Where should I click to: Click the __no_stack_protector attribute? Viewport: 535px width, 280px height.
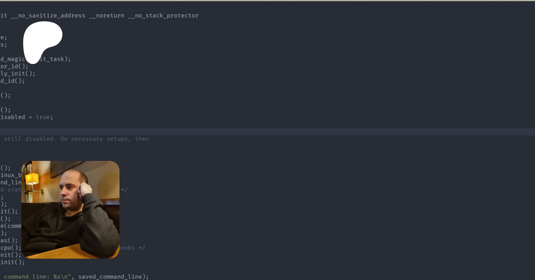[x=163, y=16]
